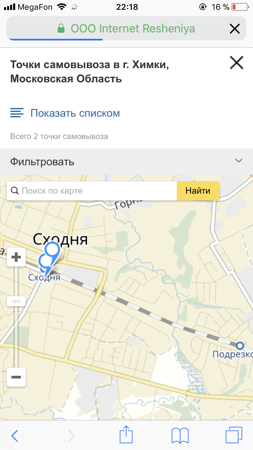Image resolution: width=253 pixels, height=450 pixels.
Task: Tap the Safari share icon
Action: tap(126, 434)
